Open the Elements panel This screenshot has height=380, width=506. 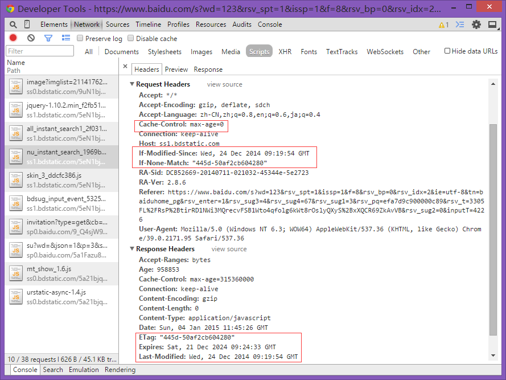tap(54, 24)
